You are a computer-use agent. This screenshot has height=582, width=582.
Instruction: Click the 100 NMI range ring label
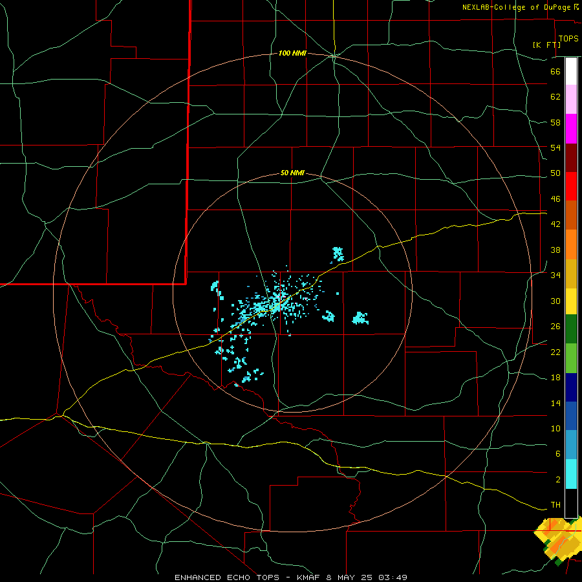click(292, 54)
